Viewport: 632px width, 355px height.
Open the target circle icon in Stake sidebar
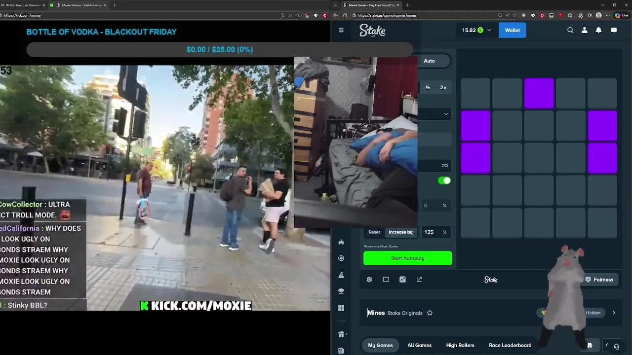[x=341, y=258]
